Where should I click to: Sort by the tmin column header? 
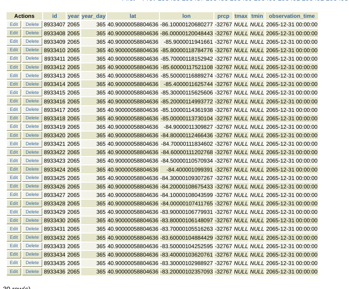click(257, 16)
